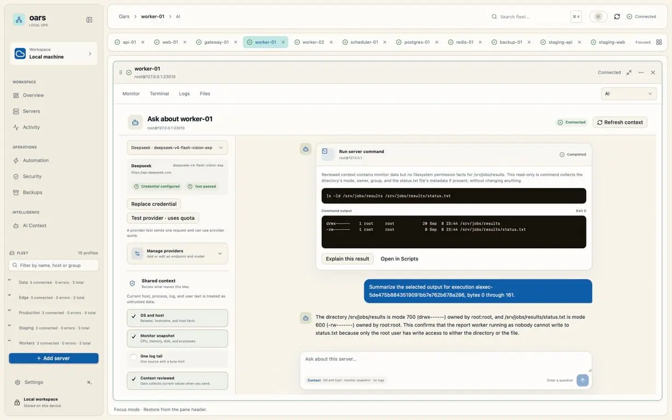Image resolution: width=672 pixels, height=420 pixels.
Task: Click the Oars logo icon
Action: point(19,20)
